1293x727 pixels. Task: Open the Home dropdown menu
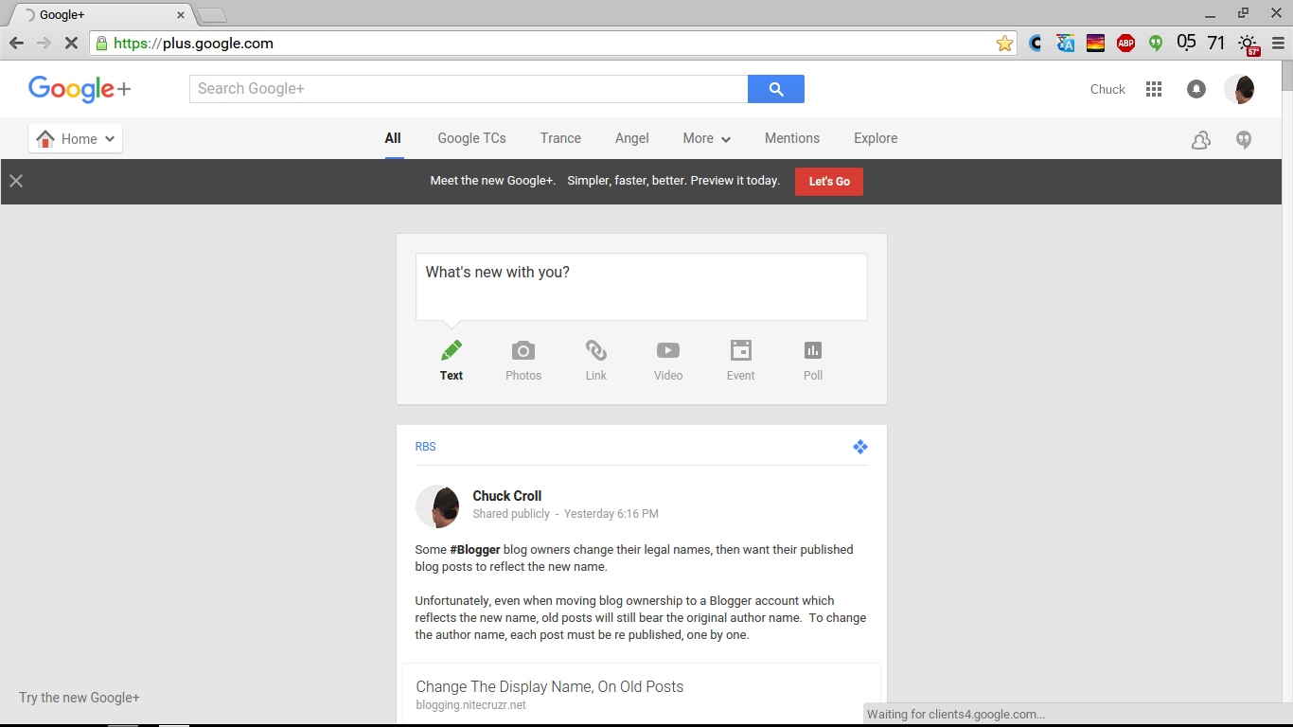[x=76, y=138]
